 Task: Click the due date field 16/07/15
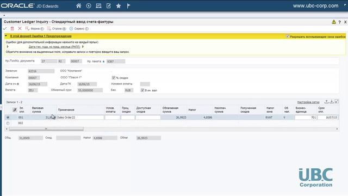(x=328, y=118)
